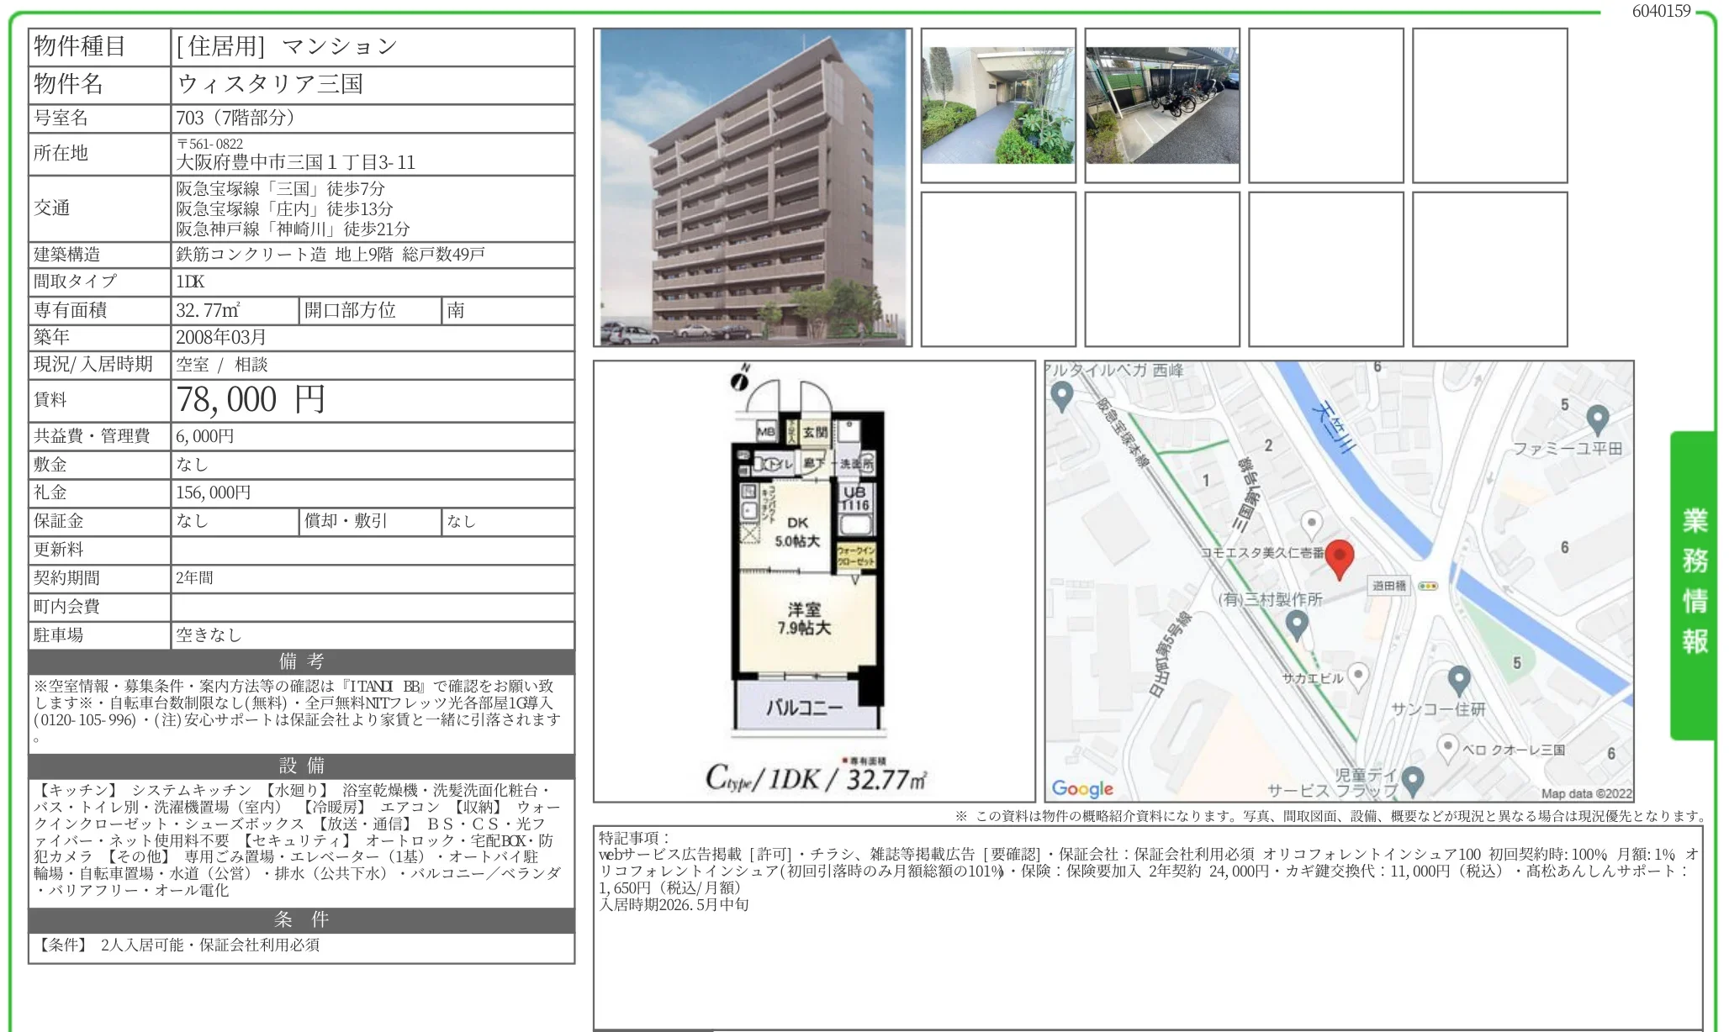
Task: Click the 備考 section header
Action: pyautogui.click(x=301, y=661)
